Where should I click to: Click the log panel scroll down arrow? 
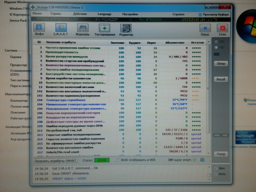click(x=209, y=180)
